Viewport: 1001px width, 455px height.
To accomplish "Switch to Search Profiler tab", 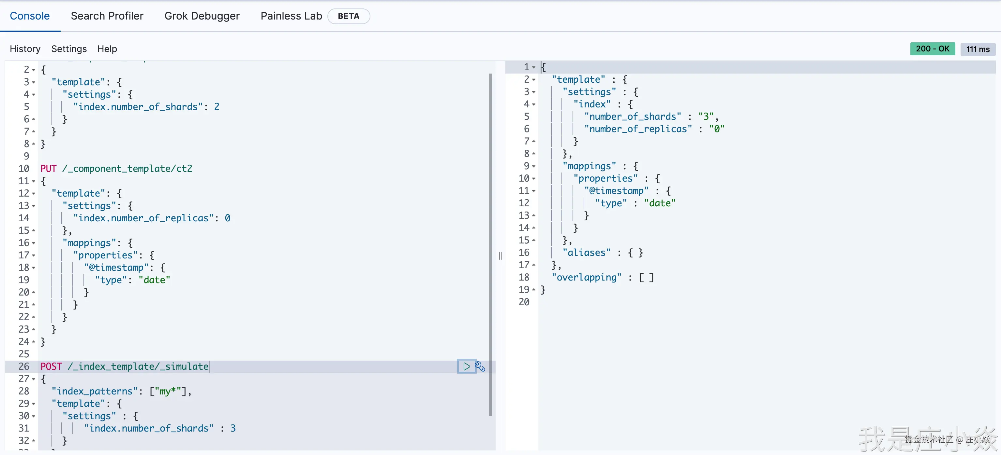I will pos(107,16).
